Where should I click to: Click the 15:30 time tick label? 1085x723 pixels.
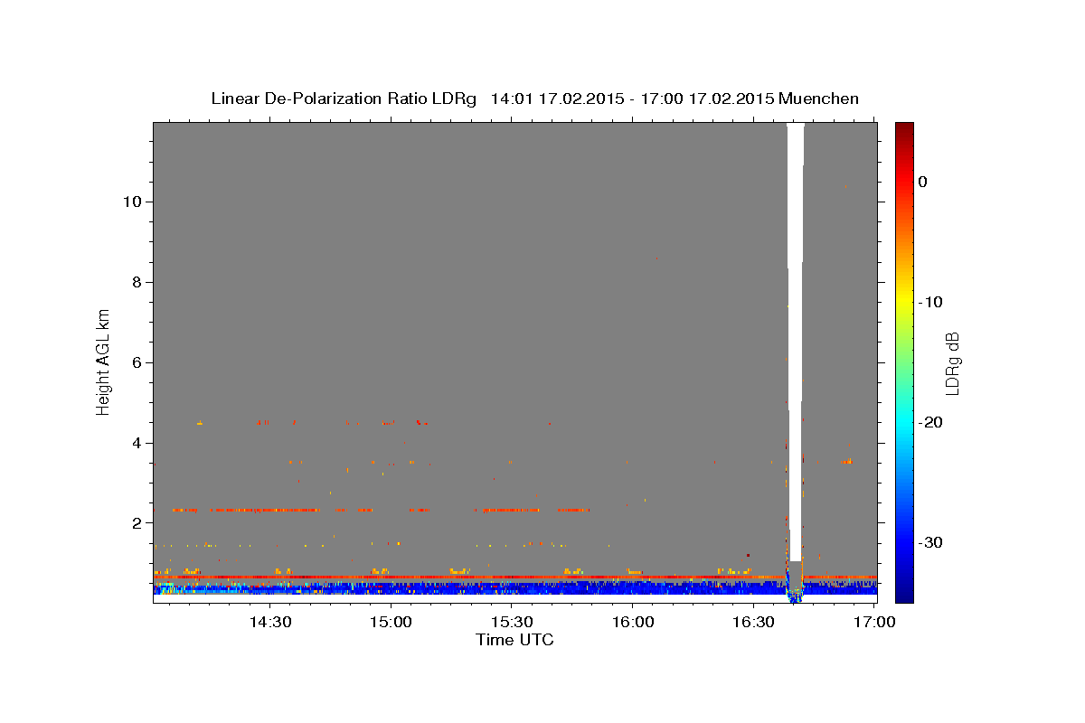point(512,623)
